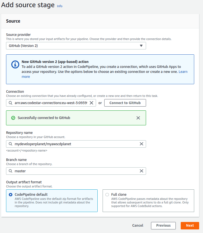The height and width of the screenshot is (233, 203).
Task: Click the Connect to GitHub button
Action: click(125, 103)
